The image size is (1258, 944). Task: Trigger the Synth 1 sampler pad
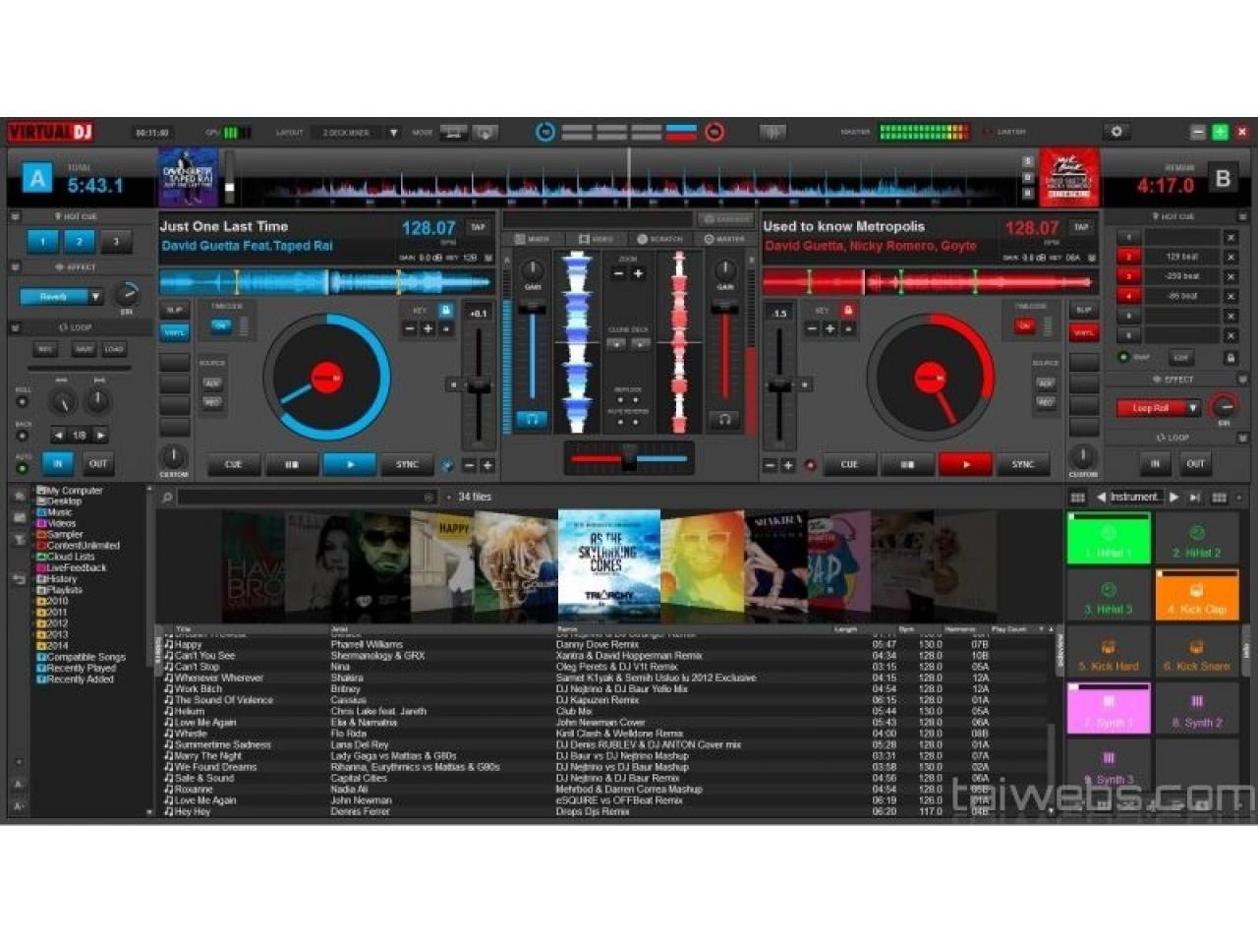click(1109, 708)
